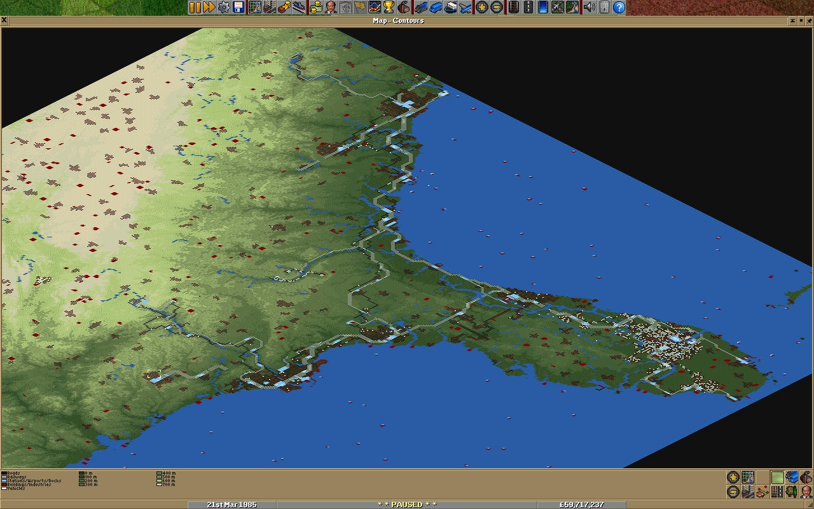The height and width of the screenshot is (509, 814).
Task: Centre smallmap on current position
Action: tap(748, 477)
